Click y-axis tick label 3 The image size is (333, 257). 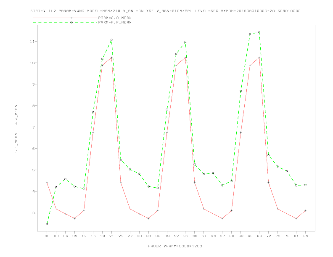click(33, 213)
